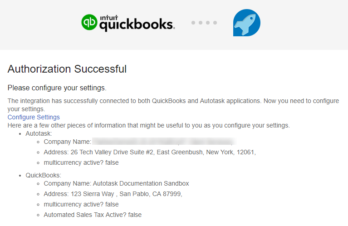Click the Authorization Successful heading
Screen dimensions: 348x226
click(x=67, y=69)
